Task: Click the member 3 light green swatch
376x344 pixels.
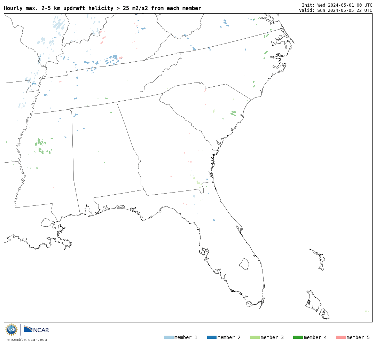Action: pos(255,337)
